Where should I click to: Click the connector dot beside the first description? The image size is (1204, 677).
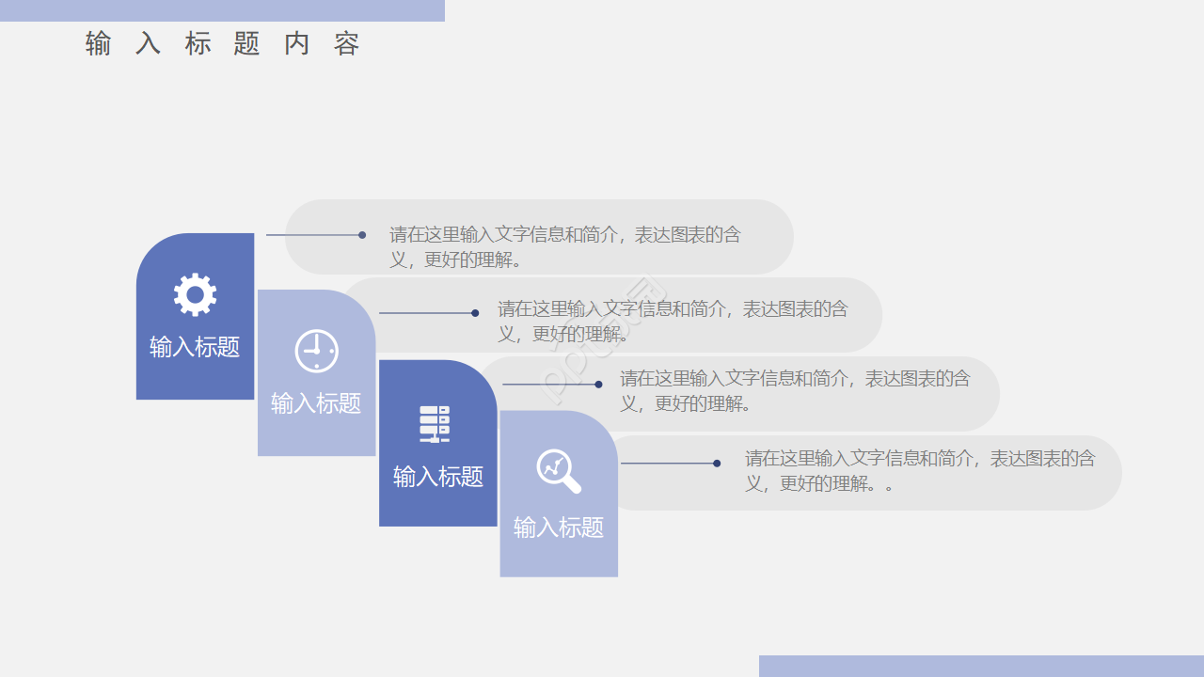click(x=361, y=234)
